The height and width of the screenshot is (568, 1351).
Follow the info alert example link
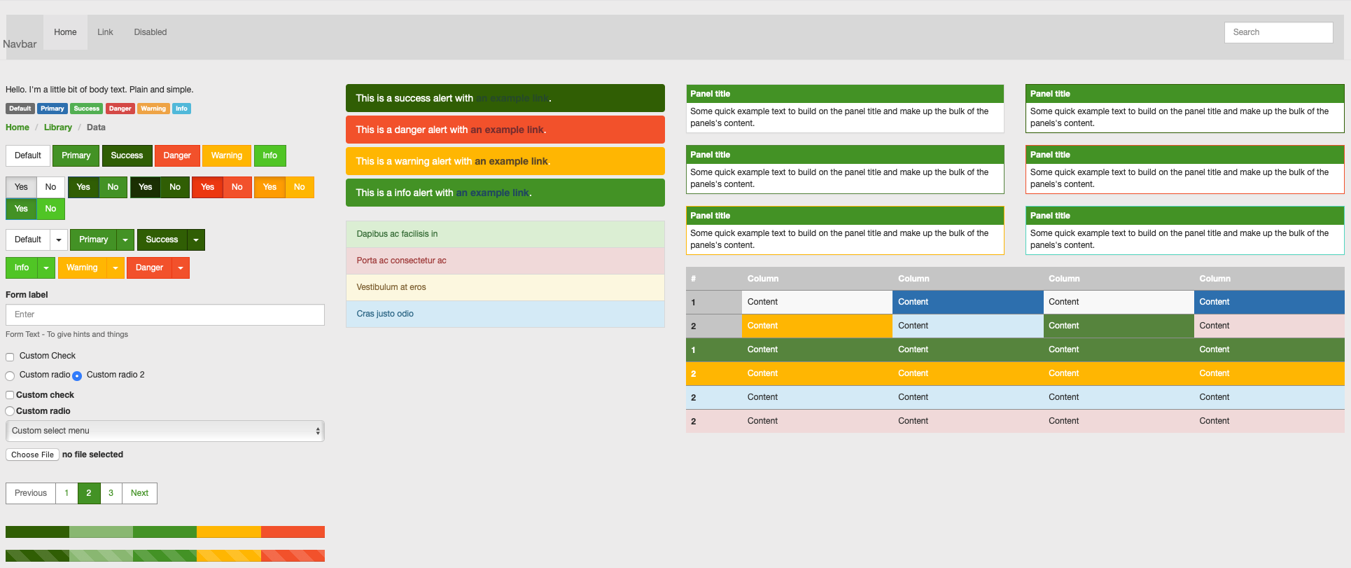pyautogui.click(x=493, y=193)
